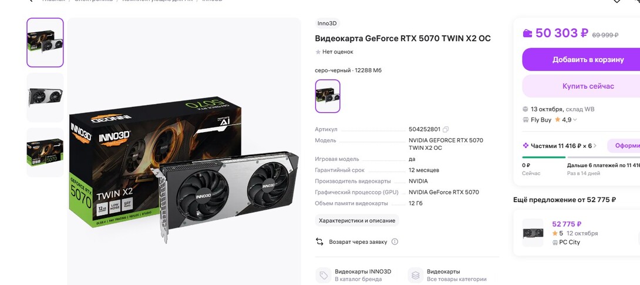640x285 pixels.
Task: Click Купить сейчас button
Action: (x=588, y=86)
